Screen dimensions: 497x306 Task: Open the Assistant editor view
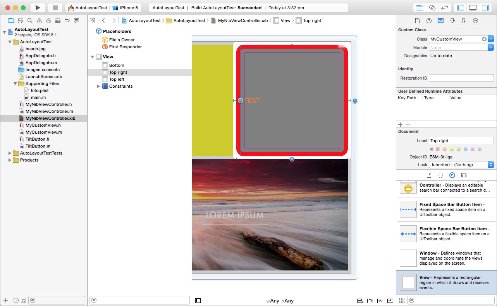pyautogui.click(x=432, y=8)
